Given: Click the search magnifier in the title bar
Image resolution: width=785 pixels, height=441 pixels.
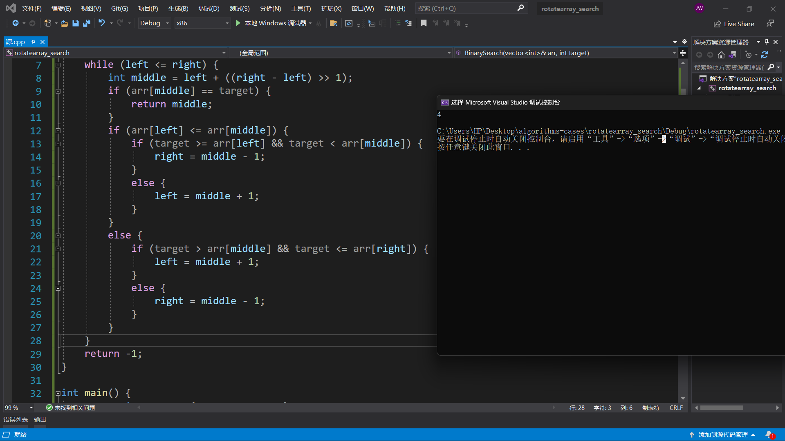Looking at the screenshot, I should [x=520, y=8].
